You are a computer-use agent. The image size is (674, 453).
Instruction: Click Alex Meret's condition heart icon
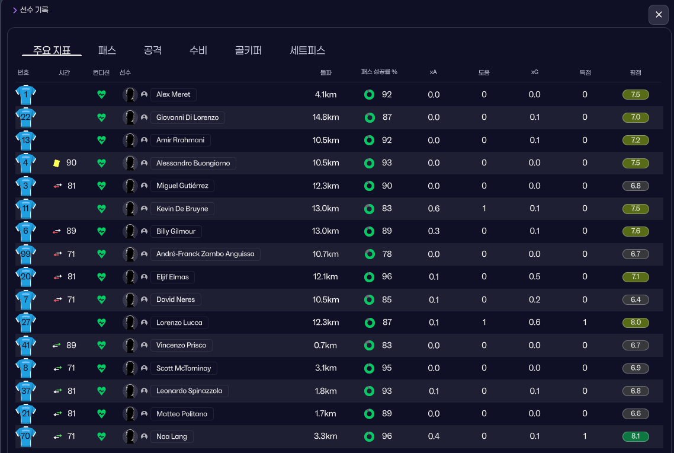click(x=101, y=95)
